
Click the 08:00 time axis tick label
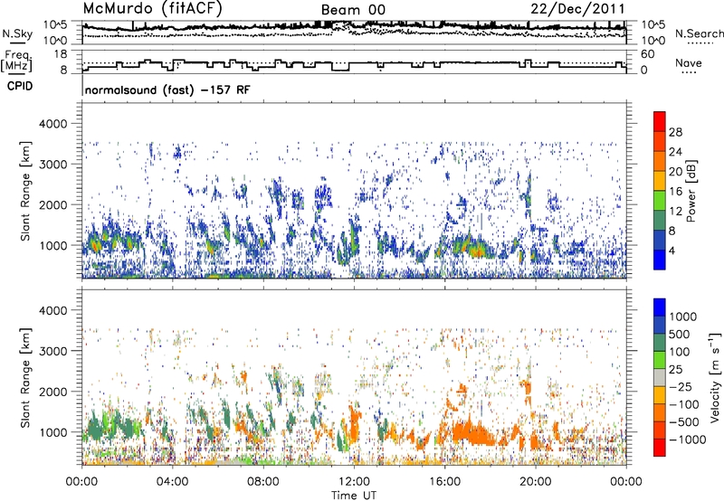[x=263, y=482]
